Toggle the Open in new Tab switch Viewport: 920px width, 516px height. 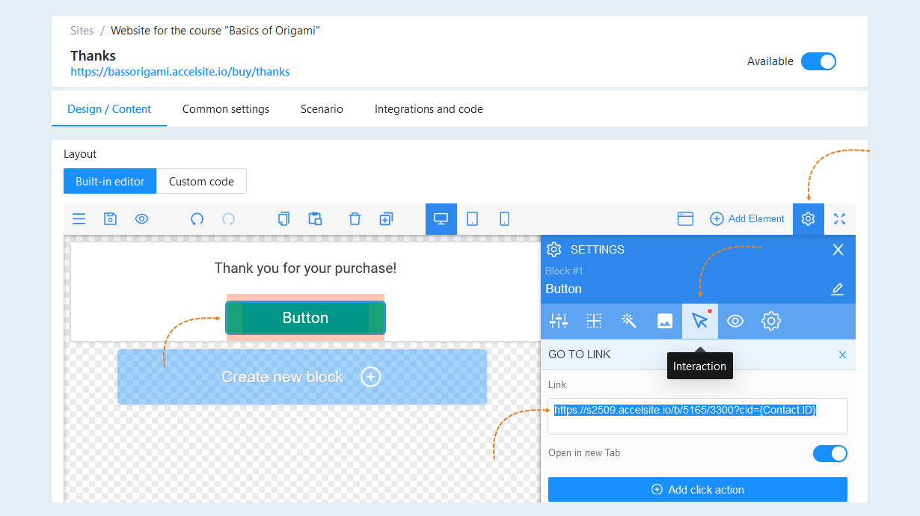tap(830, 453)
